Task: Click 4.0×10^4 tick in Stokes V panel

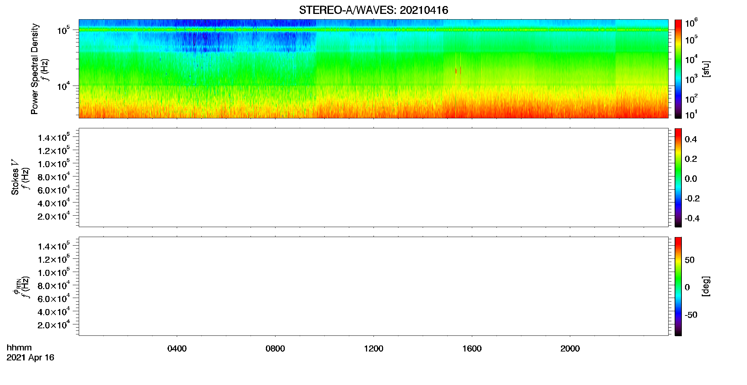Action: tap(54, 203)
